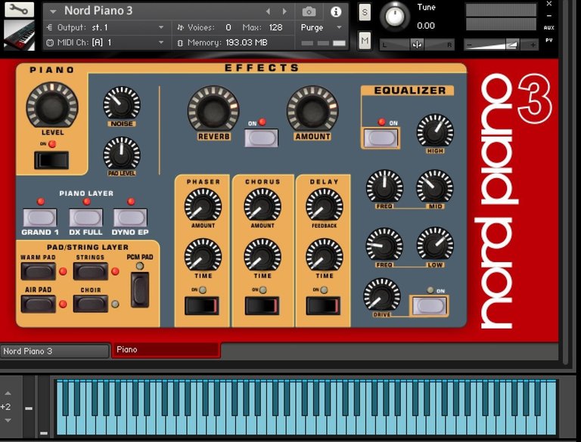Open the wrench instrument edit icon
Screen dimensions: 581x442
[19, 9]
